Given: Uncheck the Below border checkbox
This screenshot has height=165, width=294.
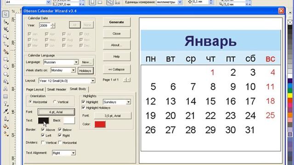Looking at the screenshot, I should tap(60, 129).
